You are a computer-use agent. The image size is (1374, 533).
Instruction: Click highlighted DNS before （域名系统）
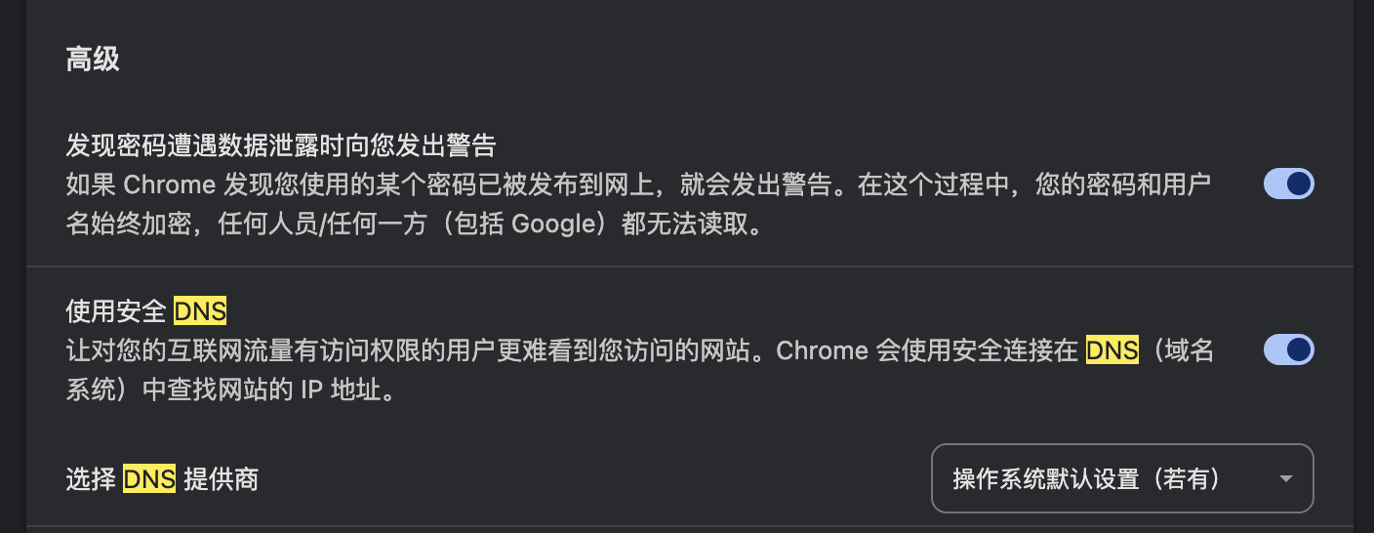point(1112,350)
